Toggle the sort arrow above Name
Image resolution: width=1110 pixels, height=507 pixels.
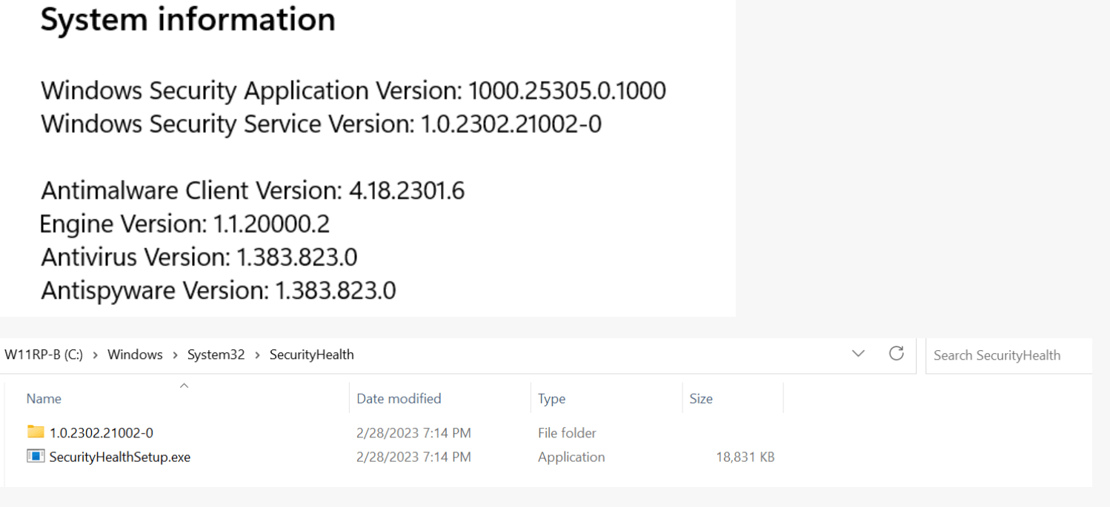(185, 386)
